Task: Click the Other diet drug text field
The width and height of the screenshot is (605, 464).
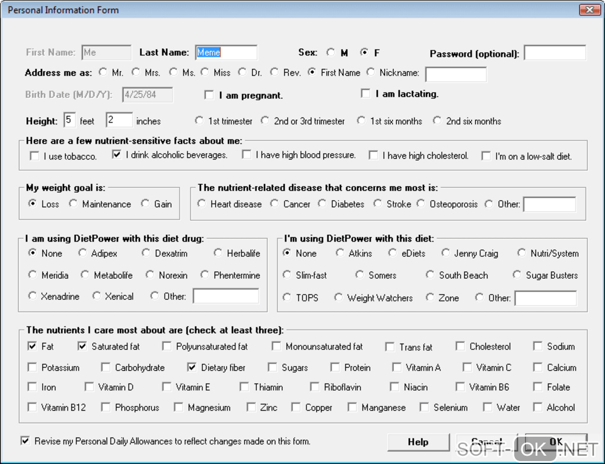Action: (226, 296)
